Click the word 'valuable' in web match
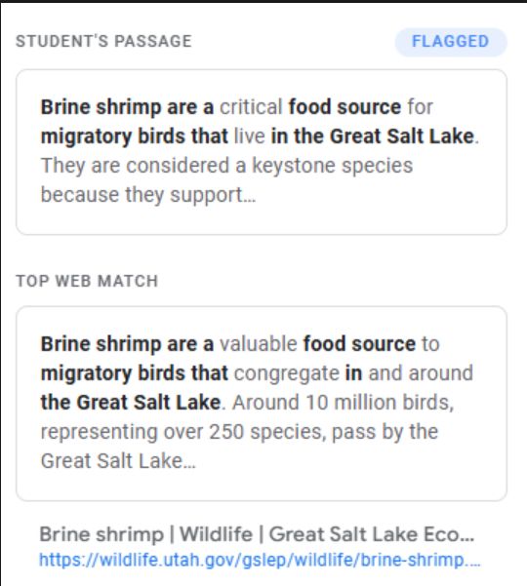Image resolution: width=527 pixels, height=586 pixels. point(258,344)
